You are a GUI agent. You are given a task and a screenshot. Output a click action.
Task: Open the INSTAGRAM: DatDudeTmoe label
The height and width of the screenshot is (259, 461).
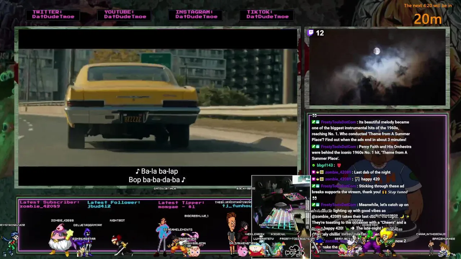pyautogui.click(x=196, y=14)
